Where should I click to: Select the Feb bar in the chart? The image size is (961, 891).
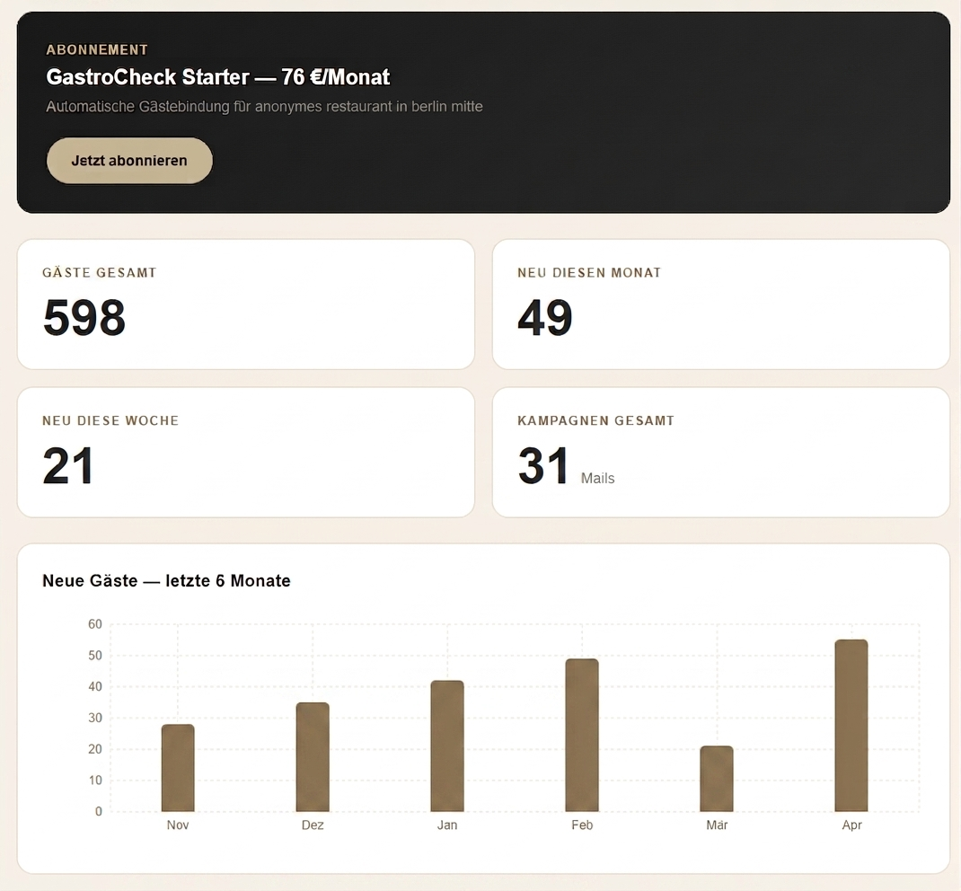(582, 735)
